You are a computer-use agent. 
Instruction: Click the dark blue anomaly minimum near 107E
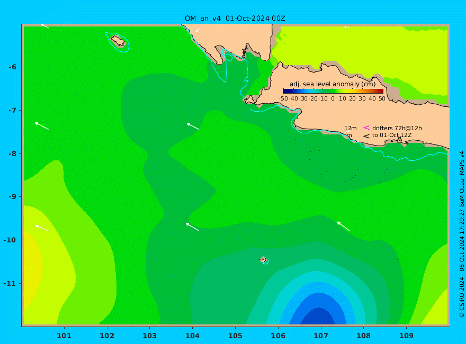[x=318, y=316]
